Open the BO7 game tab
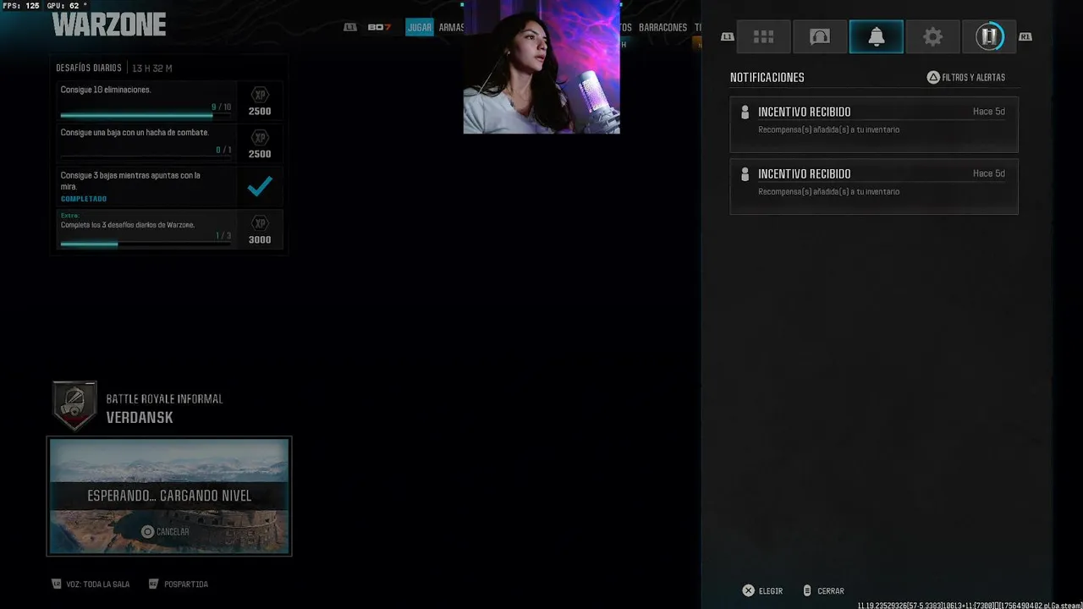This screenshot has height=609, width=1083. [380, 27]
